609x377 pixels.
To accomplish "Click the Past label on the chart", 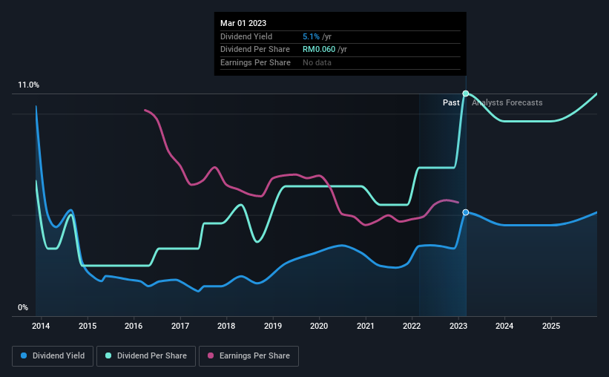I will click(451, 102).
